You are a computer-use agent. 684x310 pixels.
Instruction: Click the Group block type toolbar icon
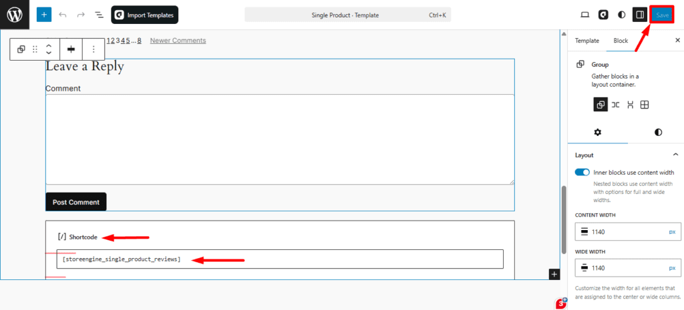coord(21,49)
